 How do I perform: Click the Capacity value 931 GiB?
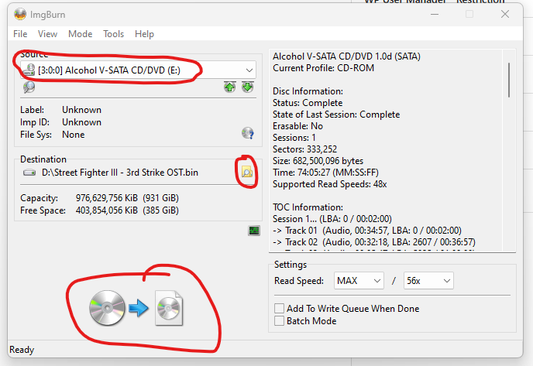coord(127,198)
